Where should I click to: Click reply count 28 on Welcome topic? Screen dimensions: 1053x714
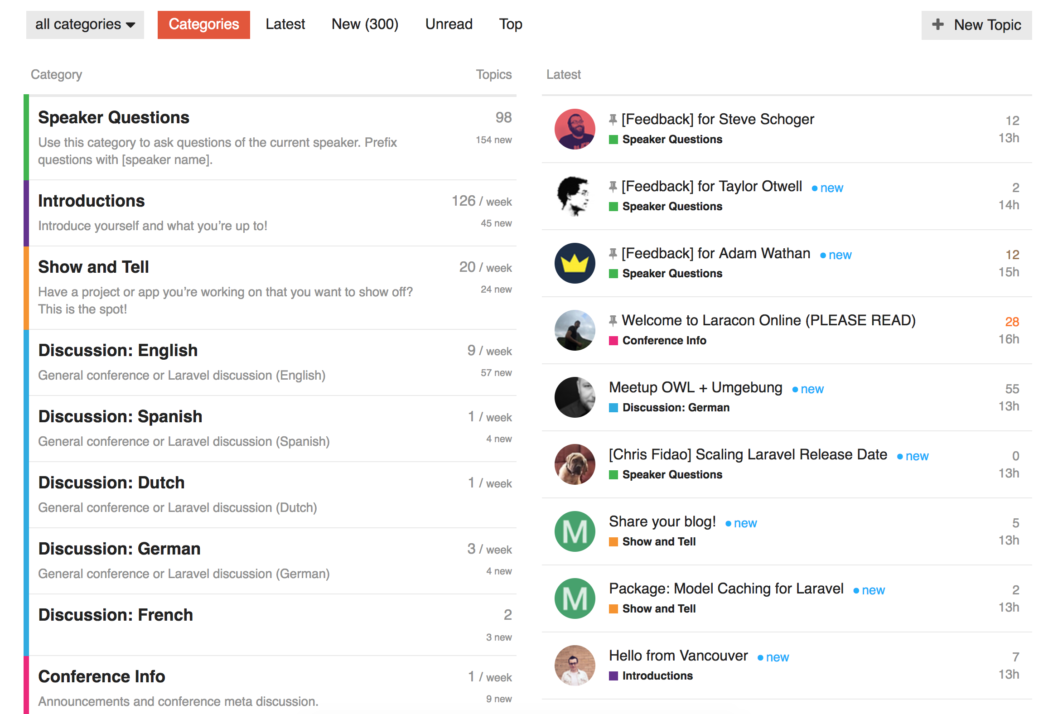(x=1012, y=322)
